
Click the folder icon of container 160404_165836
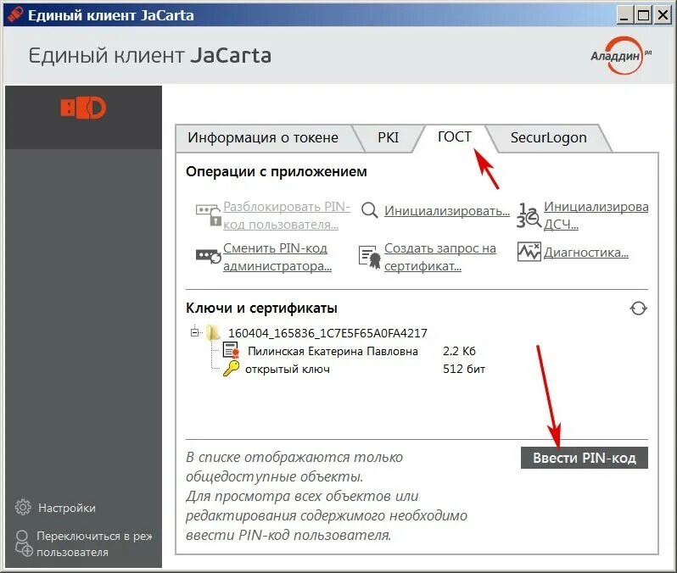[x=213, y=332]
